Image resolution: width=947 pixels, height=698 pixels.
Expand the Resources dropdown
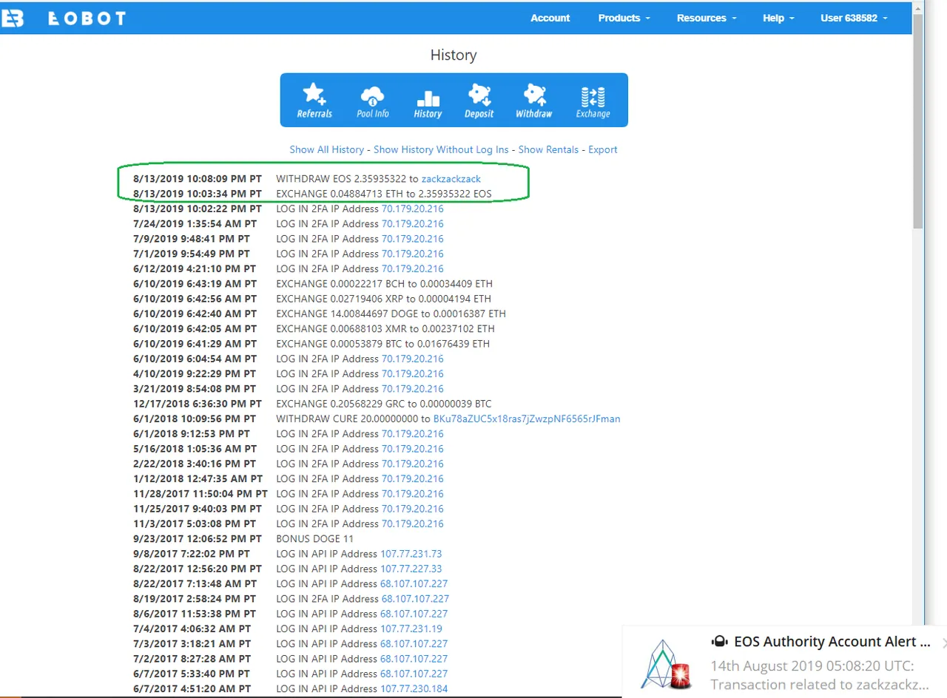(x=707, y=18)
